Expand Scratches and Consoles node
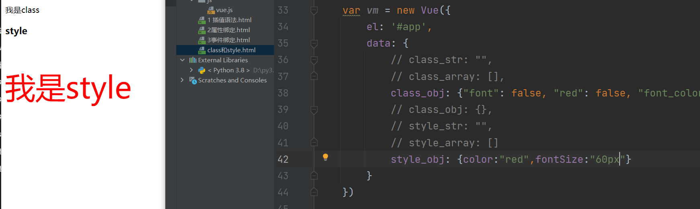The height and width of the screenshot is (209, 700). point(182,80)
